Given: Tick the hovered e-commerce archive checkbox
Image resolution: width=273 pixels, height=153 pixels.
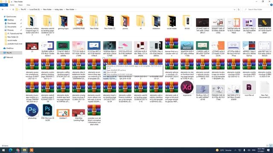Looking at the screenshot, I should coord(104,59).
